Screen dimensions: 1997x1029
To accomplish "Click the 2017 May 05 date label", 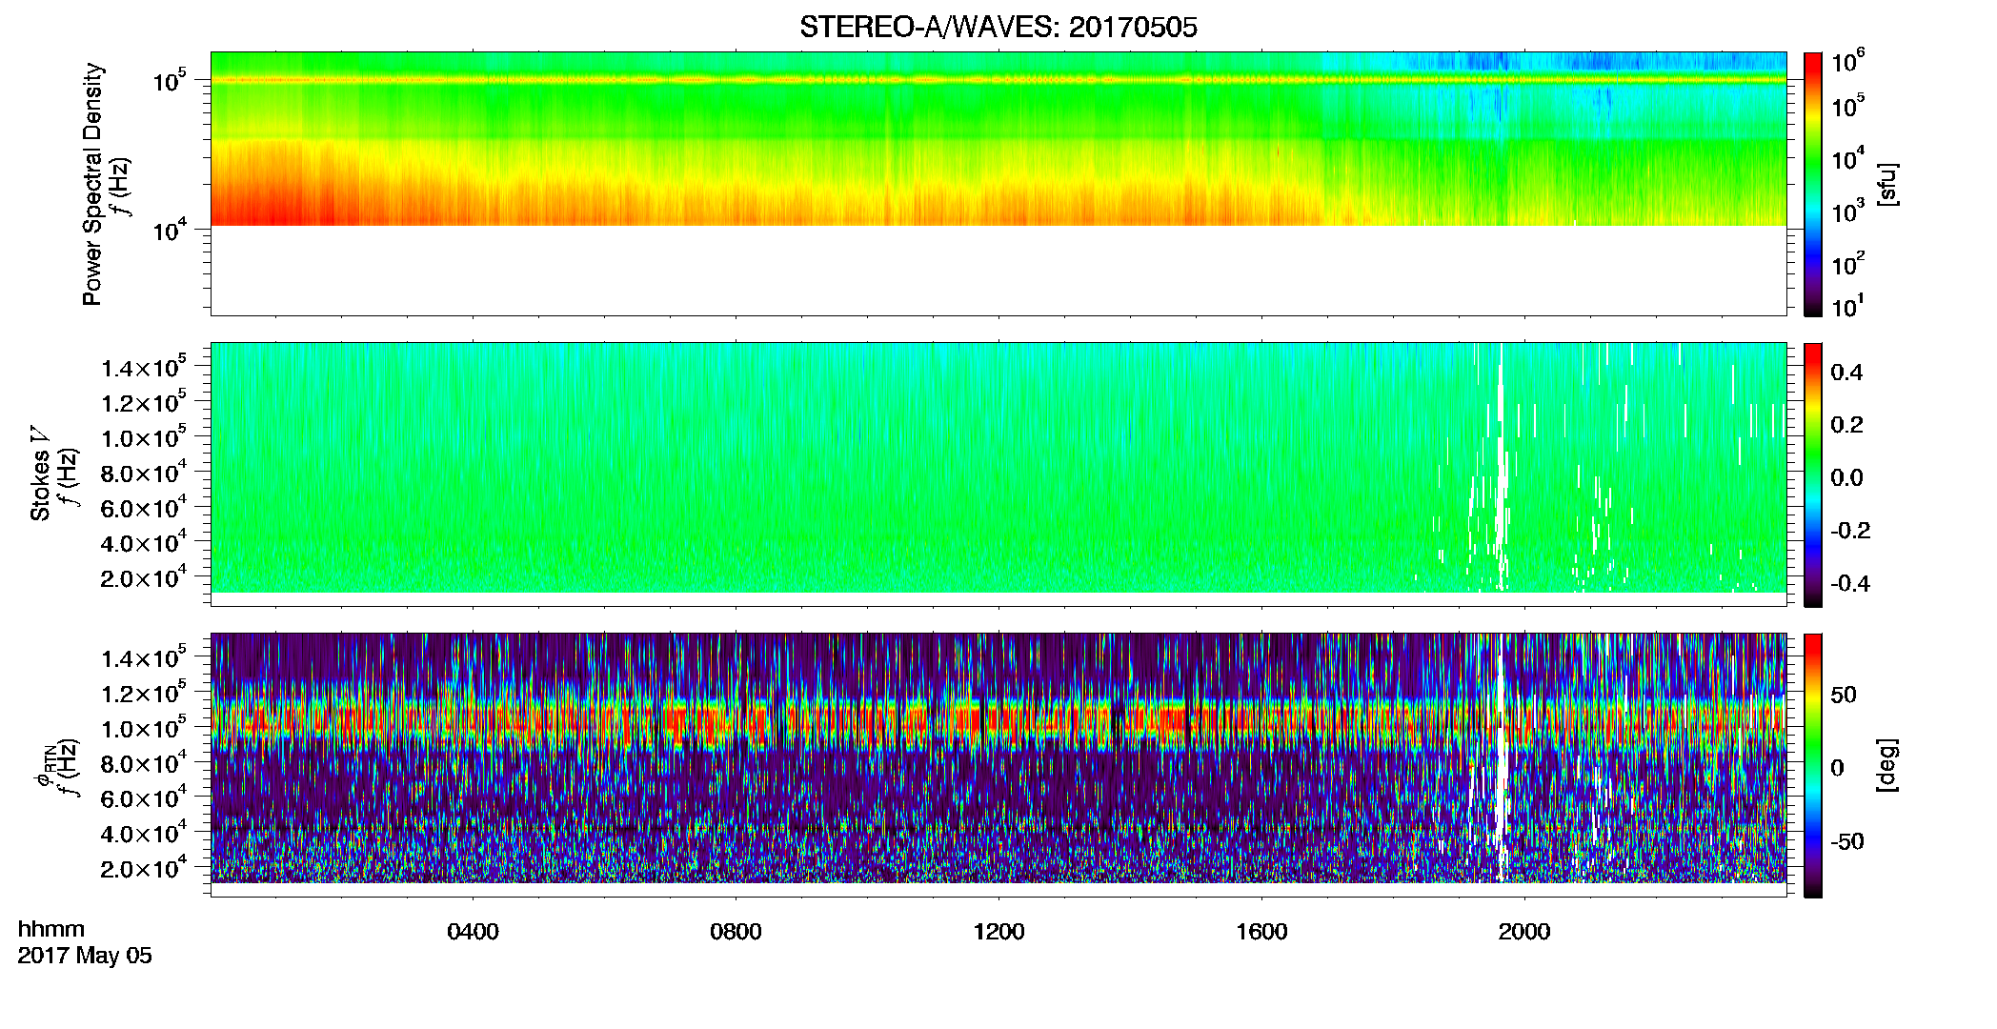I will point(85,956).
